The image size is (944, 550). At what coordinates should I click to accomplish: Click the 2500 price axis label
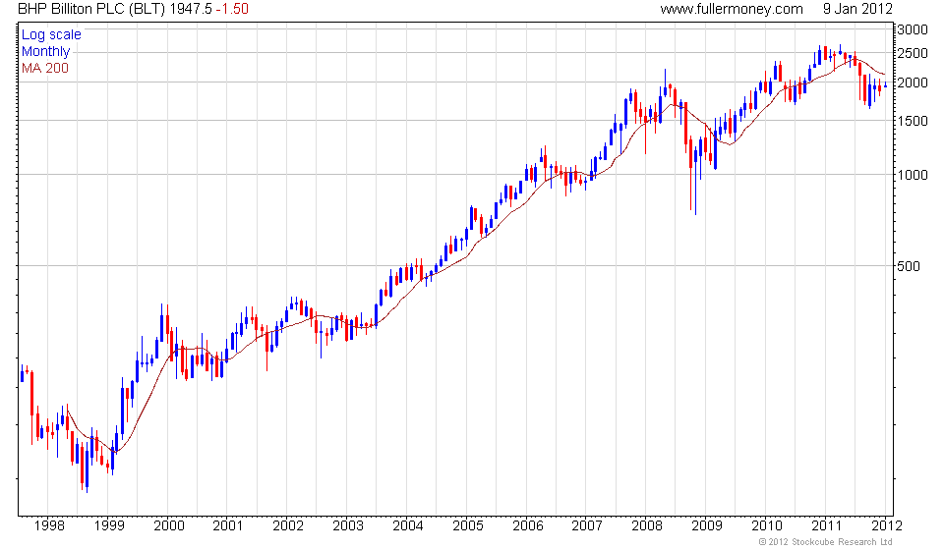[x=913, y=53]
